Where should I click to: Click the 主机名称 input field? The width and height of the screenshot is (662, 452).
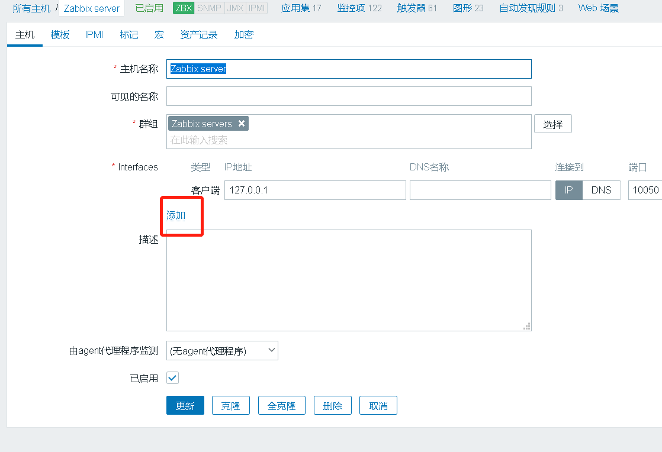(x=349, y=69)
